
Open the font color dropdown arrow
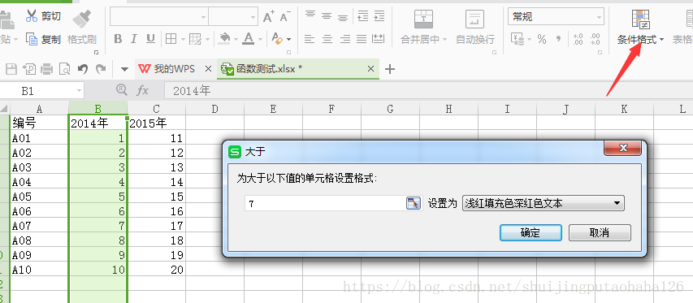coord(260,39)
